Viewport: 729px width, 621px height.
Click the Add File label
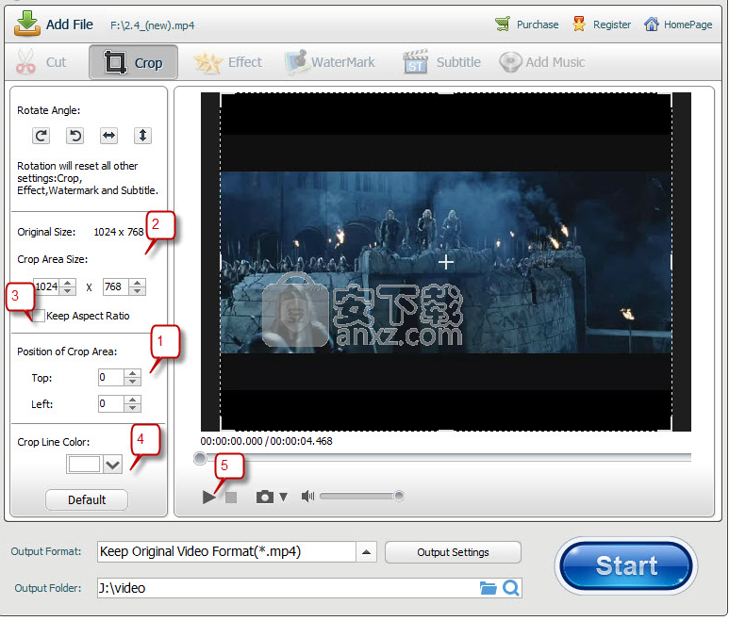point(69,25)
